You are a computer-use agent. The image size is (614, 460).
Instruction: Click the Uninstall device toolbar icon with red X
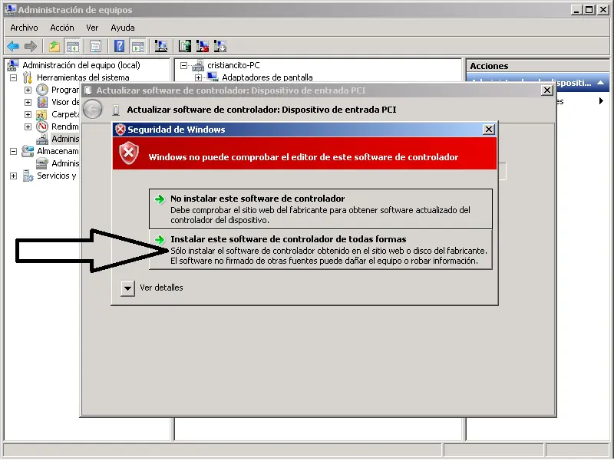[203, 47]
